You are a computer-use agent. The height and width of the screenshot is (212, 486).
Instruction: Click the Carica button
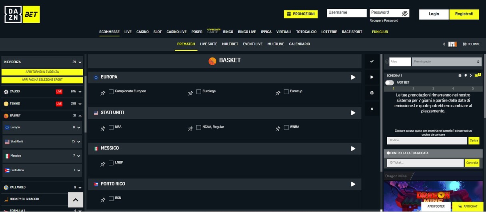474,140
